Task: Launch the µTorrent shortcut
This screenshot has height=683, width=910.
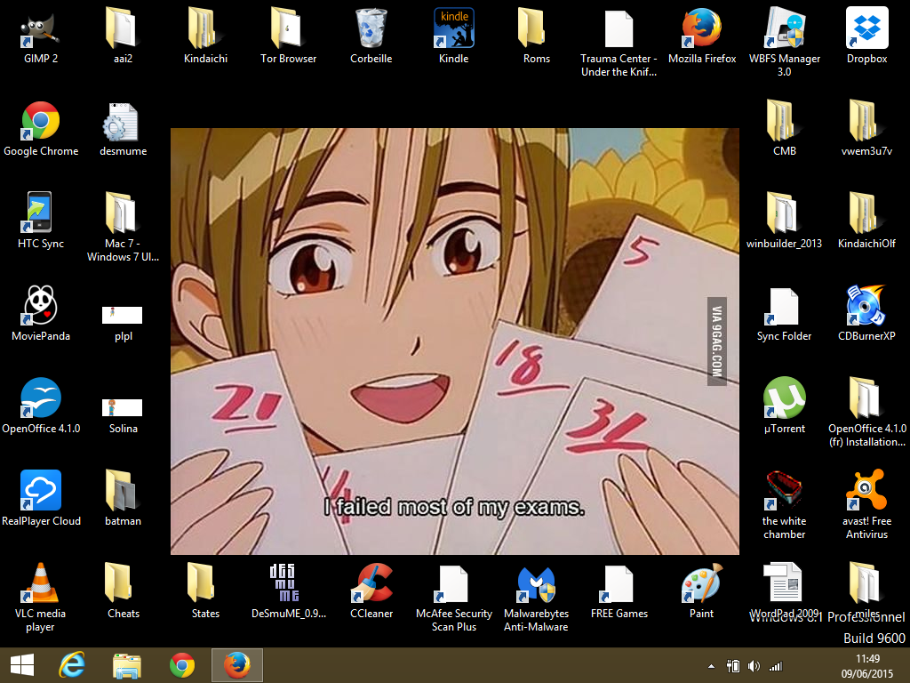Action: [x=784, y=398]
